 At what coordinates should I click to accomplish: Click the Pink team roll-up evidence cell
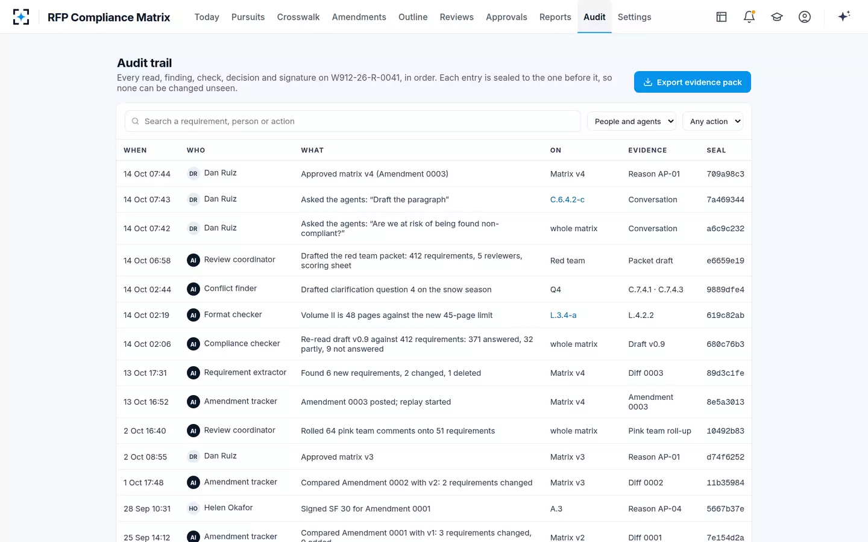pos(659,431)
